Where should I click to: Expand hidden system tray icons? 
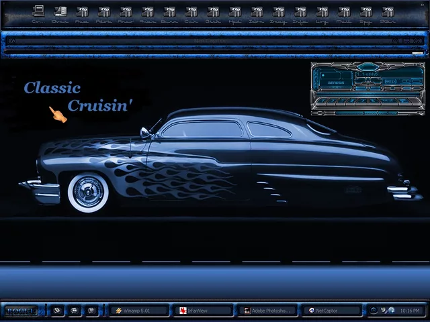pyautogui.click(x=374, y=311)
